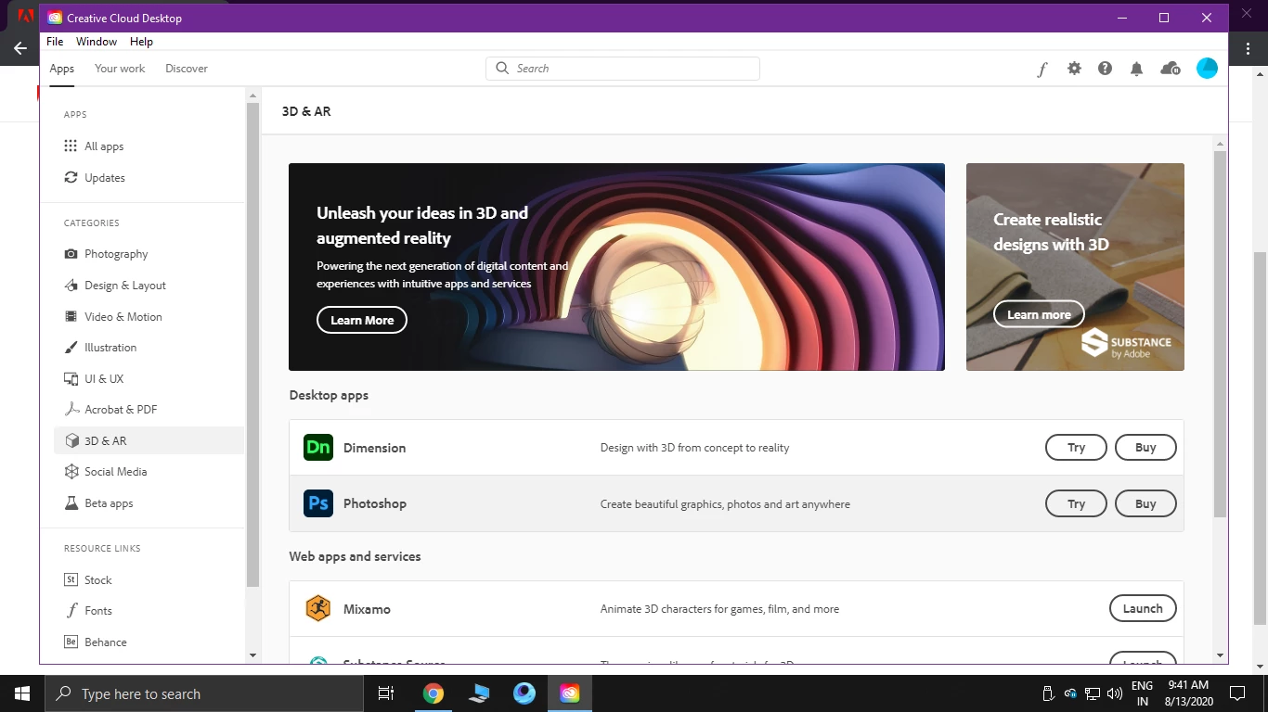Click the Fonts f icon in sidebar
This screenshot has height=712, width=1268.
coord(71,611)
